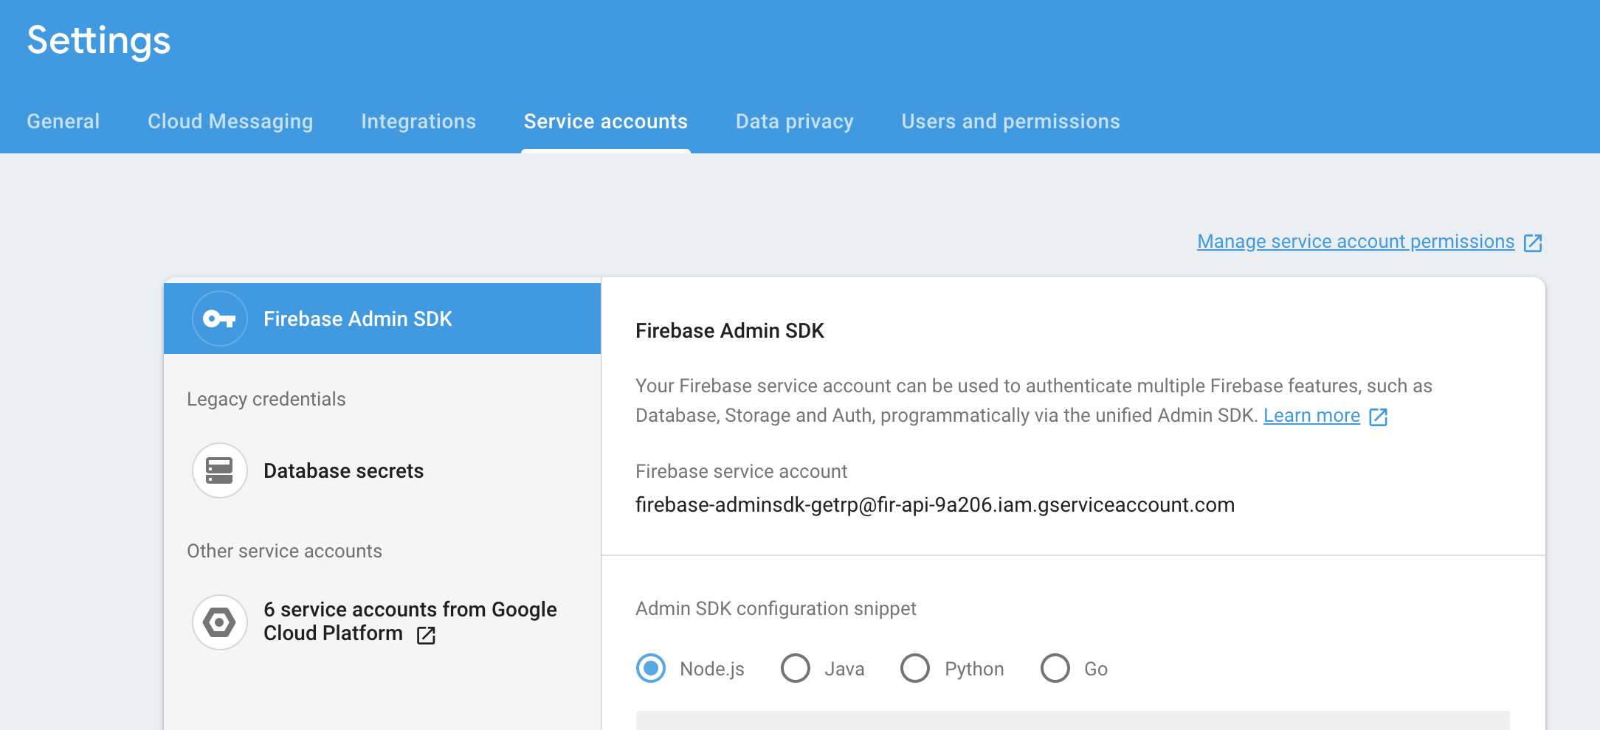The width and height of the screenshot is (1600, 730).
Task: Click the Database secrets server icon
Action: click(x=219, y=470)
